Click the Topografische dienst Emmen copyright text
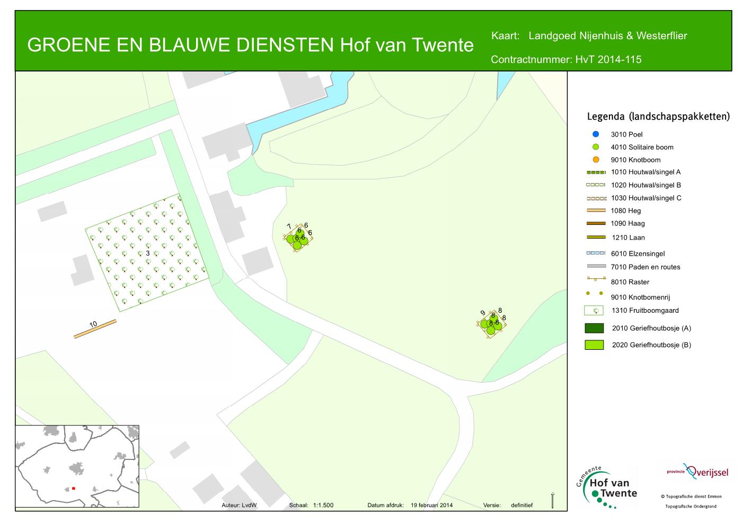Screen dimensions: 743x525 coord(691,496)
